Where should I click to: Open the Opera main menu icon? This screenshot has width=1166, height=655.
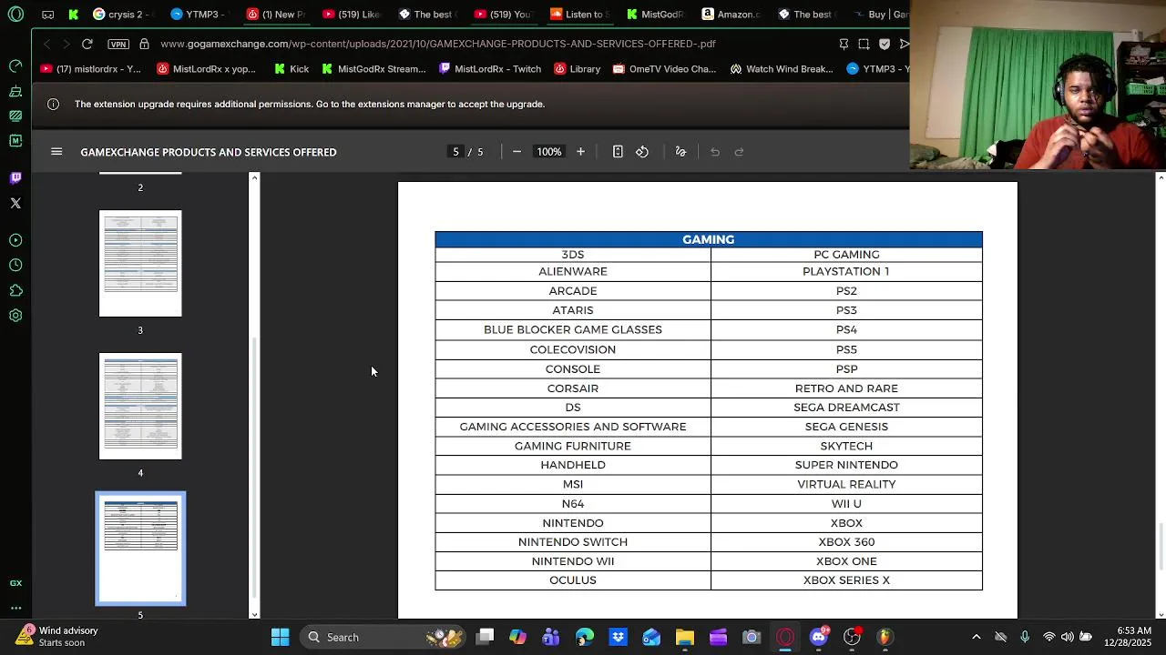click(15, 15)
